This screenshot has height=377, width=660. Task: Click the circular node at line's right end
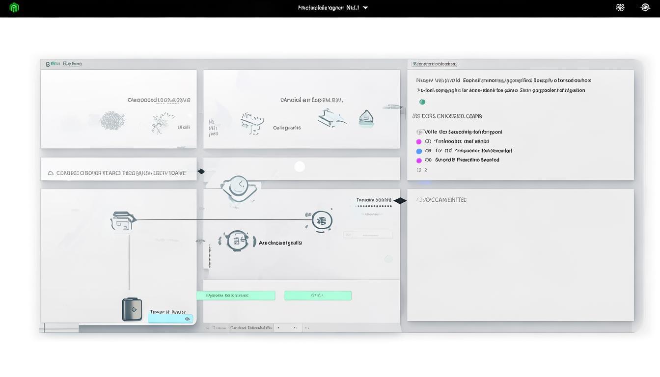pyautogui.click(x=322, y=220)
